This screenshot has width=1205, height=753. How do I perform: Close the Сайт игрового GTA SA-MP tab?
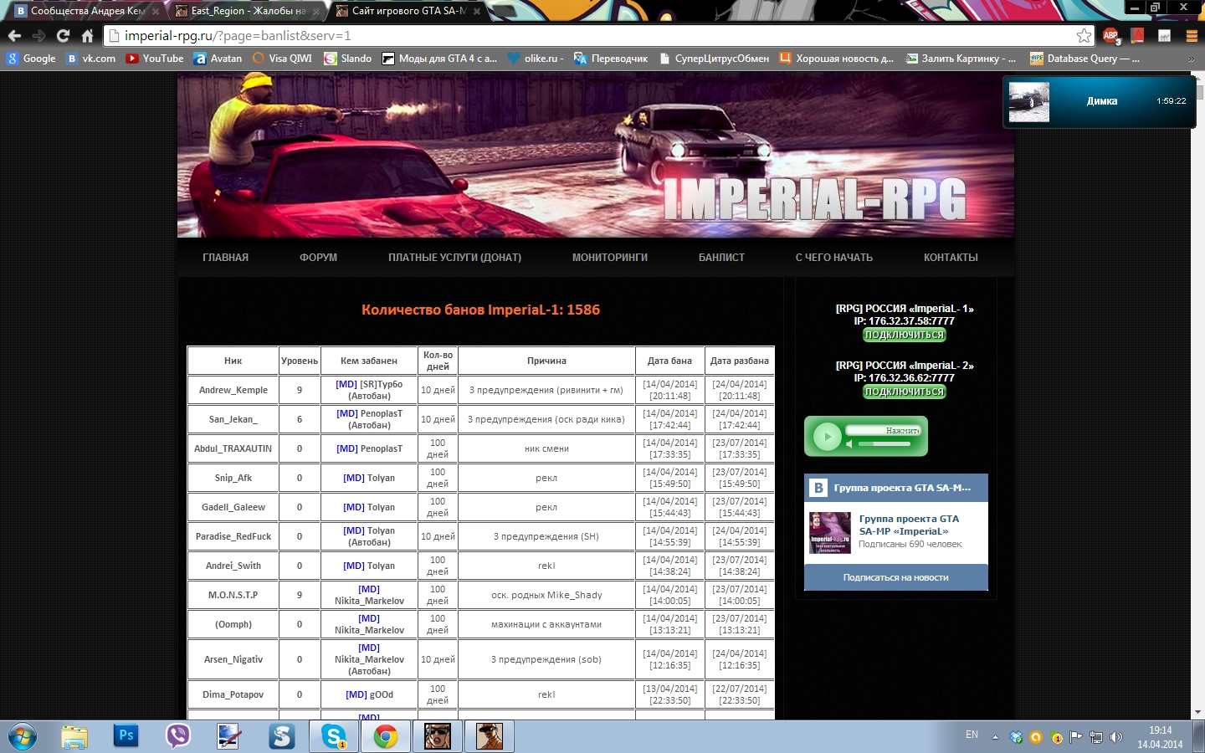tap(477, 12)
